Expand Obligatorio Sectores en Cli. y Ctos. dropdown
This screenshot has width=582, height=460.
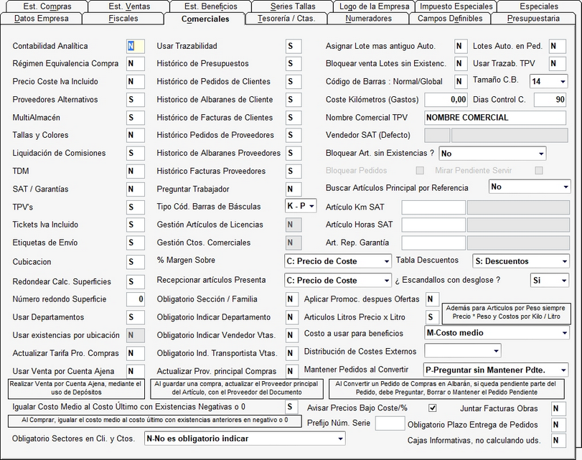(x=245, y=438)
